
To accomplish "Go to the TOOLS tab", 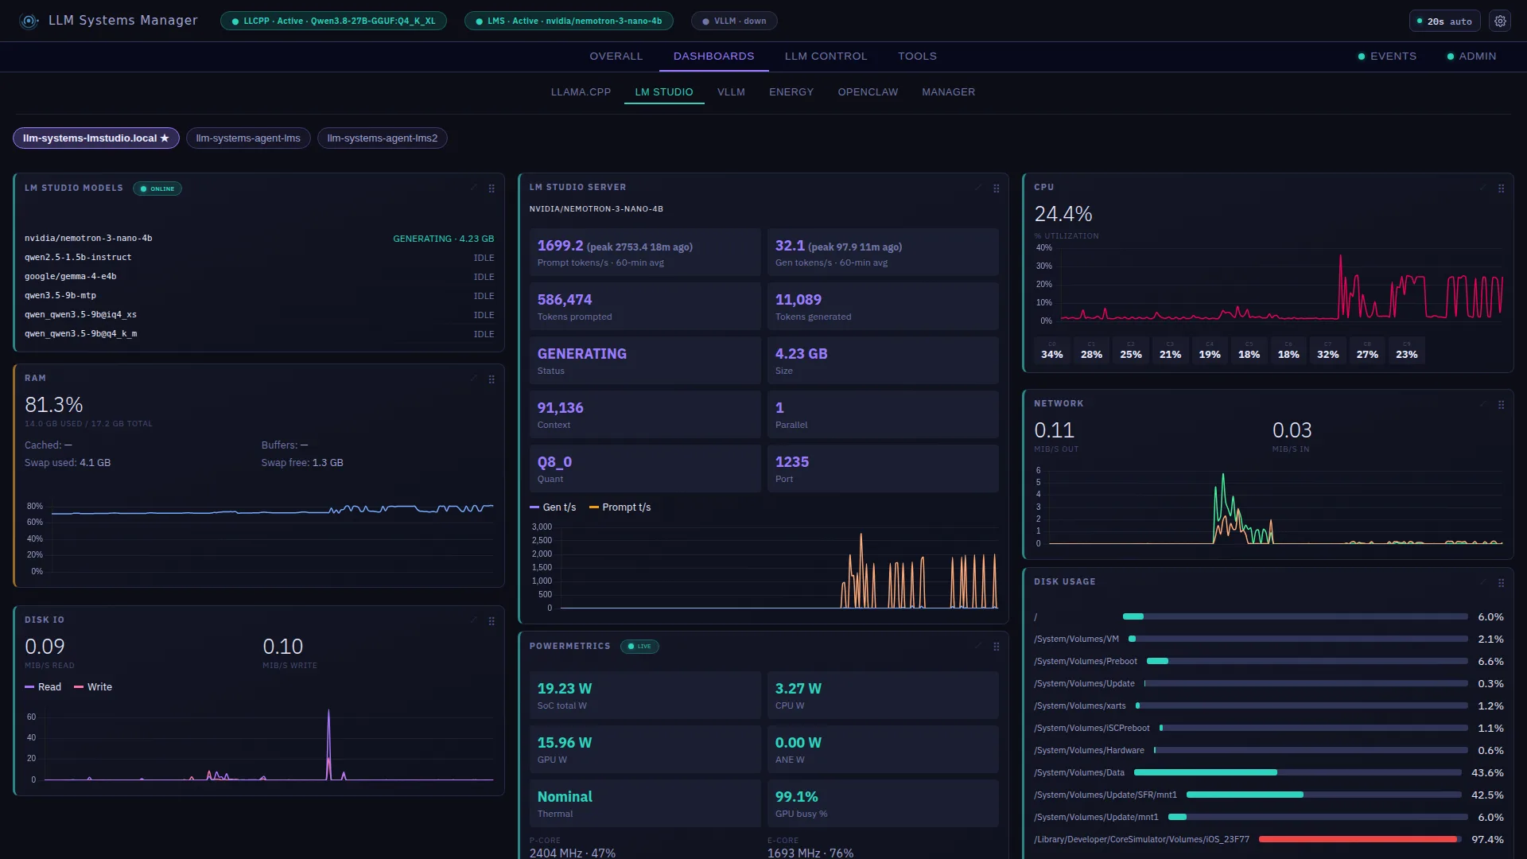I will tap(917, 56).
